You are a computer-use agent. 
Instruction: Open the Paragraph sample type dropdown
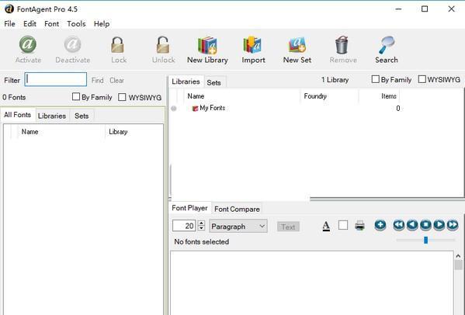[238, 227]
